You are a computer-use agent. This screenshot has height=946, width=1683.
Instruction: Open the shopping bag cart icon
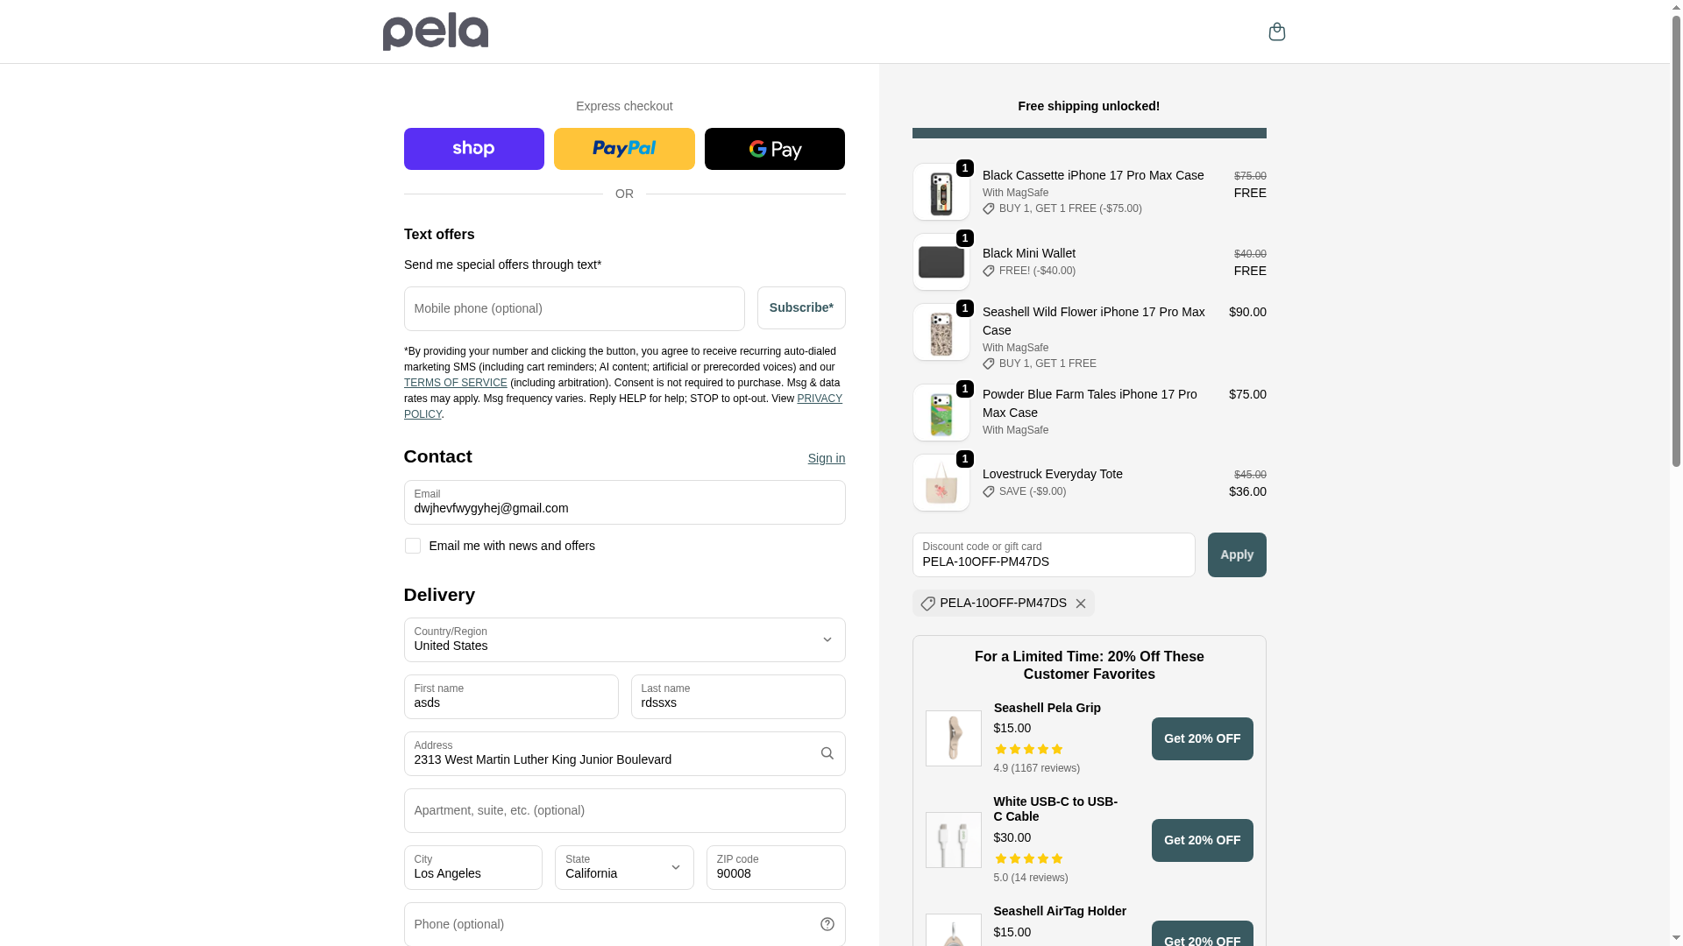click(x=1276, y=32)
